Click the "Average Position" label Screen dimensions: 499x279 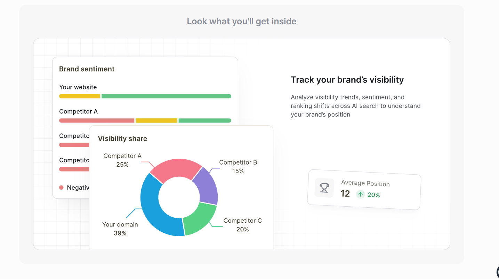pyautogui.click(x=365, y=183)
